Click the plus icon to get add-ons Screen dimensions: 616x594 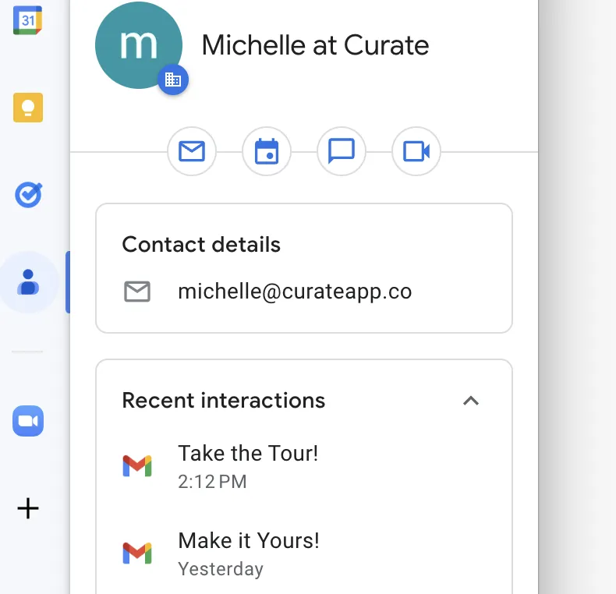tap(28, 509)
